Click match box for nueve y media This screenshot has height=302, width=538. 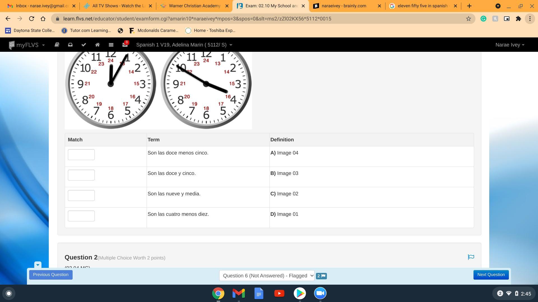click(81, 195)
